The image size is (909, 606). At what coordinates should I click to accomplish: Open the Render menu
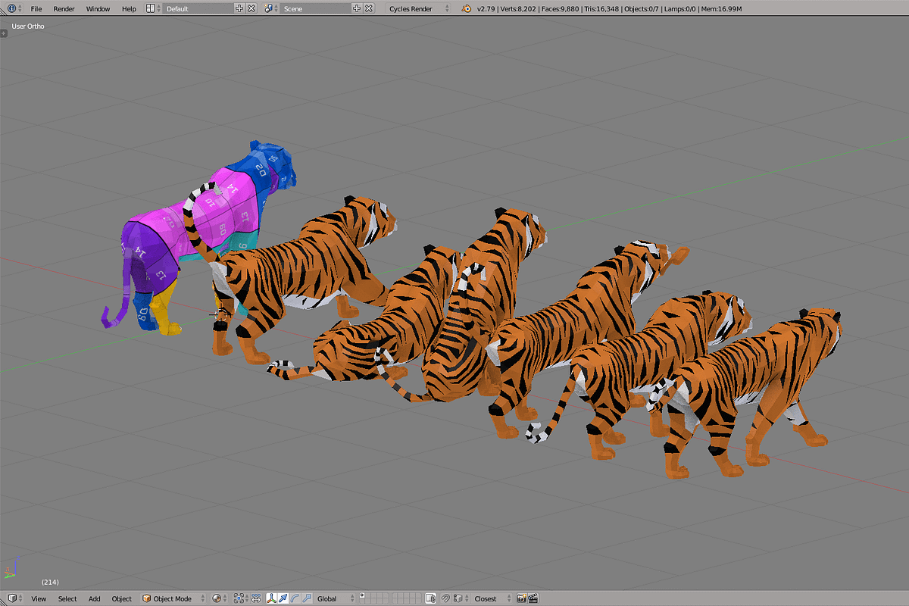64,8
